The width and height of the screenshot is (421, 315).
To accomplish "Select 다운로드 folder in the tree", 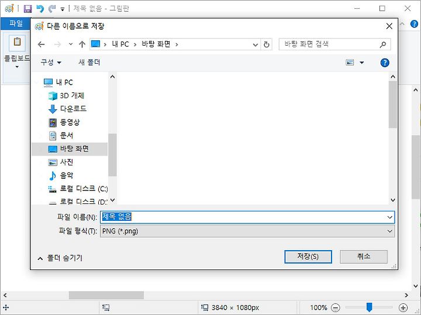I will click(x=73, y=109).
